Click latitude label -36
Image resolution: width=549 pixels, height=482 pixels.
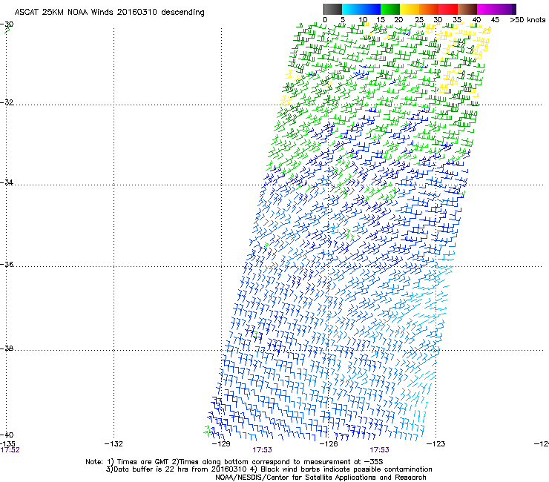(7, 264)
